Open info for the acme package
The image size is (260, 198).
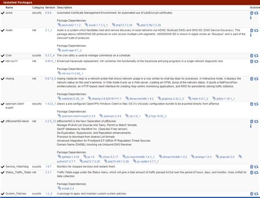251,18
